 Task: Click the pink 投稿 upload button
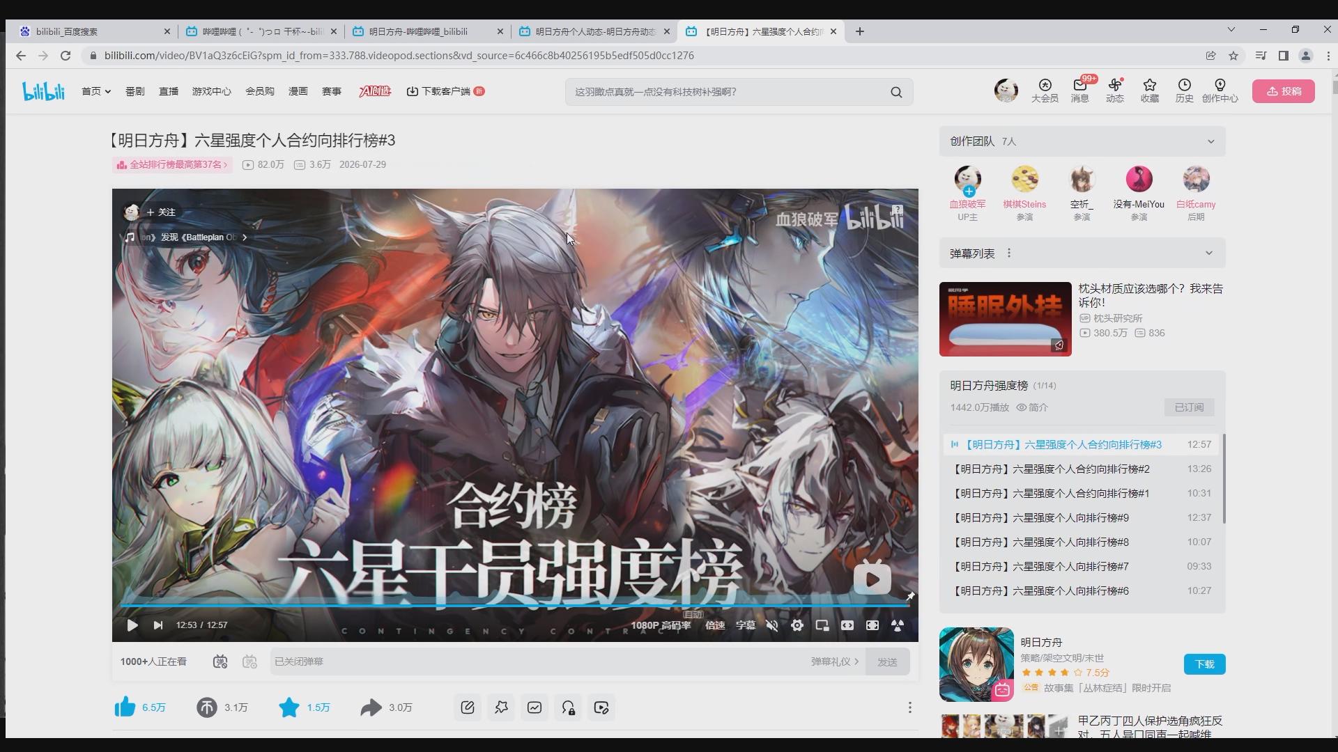(1283, 91)
